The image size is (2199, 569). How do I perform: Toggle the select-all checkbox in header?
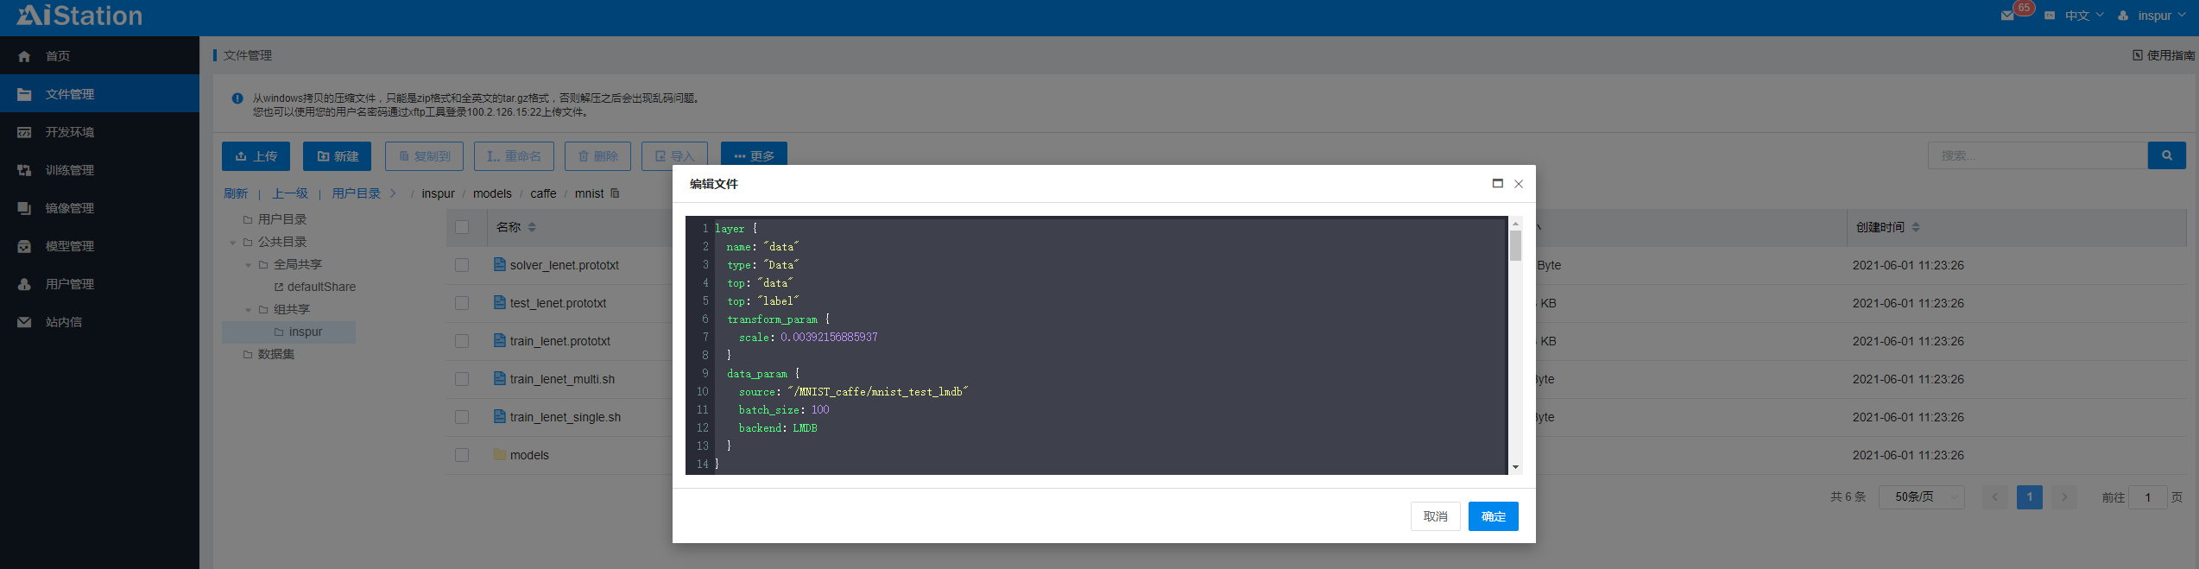click(x=462, y=227)
